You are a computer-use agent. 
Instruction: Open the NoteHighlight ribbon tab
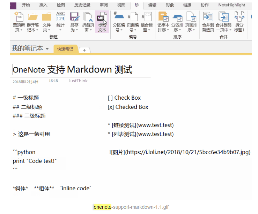pos(232,5)
